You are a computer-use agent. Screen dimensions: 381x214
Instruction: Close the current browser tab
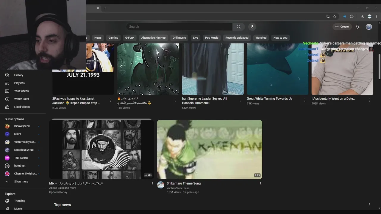click(x=98, y=8)
